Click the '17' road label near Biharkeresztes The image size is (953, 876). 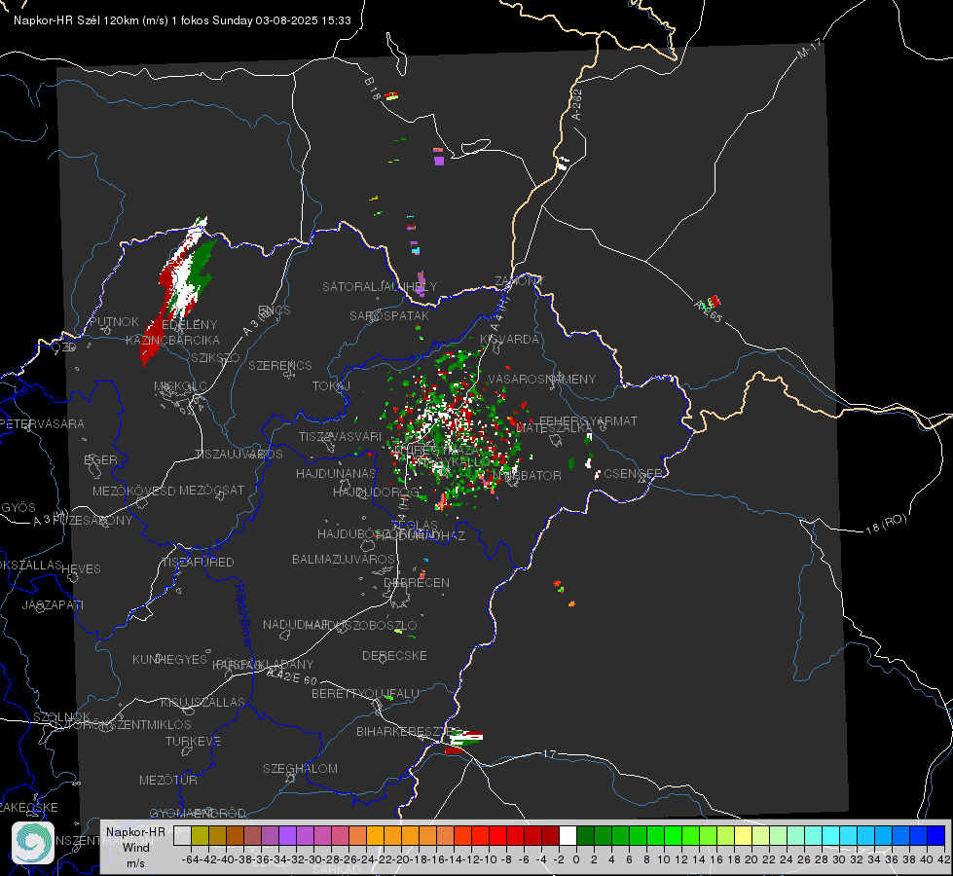(549, 753)
